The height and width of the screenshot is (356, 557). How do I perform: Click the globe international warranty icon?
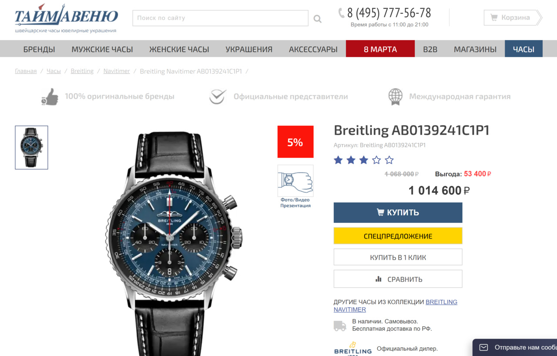point(396,97)
